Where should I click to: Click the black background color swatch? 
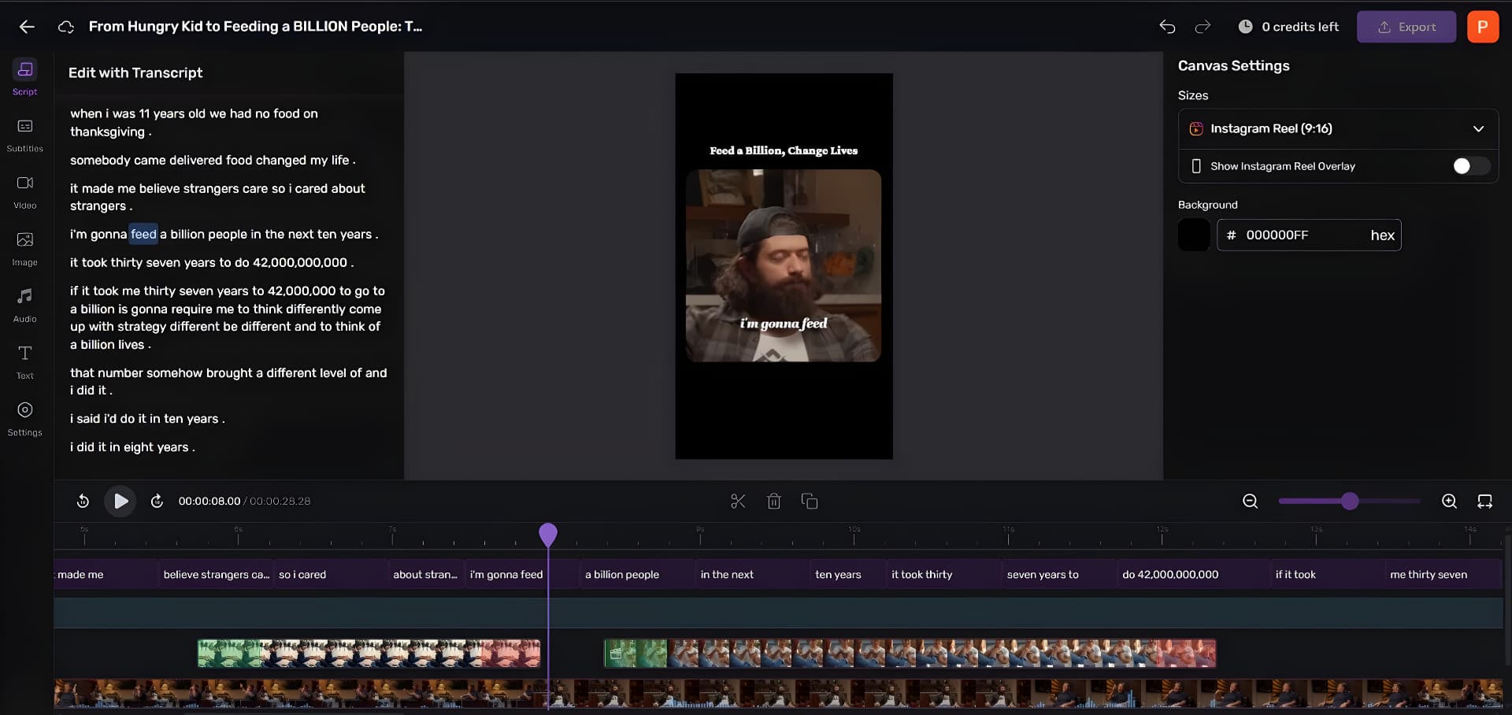pyautogui.click(x=1193, y=235)
